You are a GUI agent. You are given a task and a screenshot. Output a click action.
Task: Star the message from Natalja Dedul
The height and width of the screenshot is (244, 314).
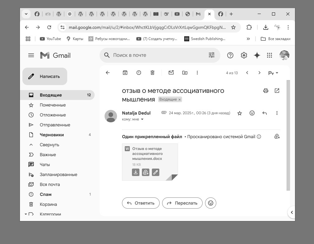(x=240, y=113)
